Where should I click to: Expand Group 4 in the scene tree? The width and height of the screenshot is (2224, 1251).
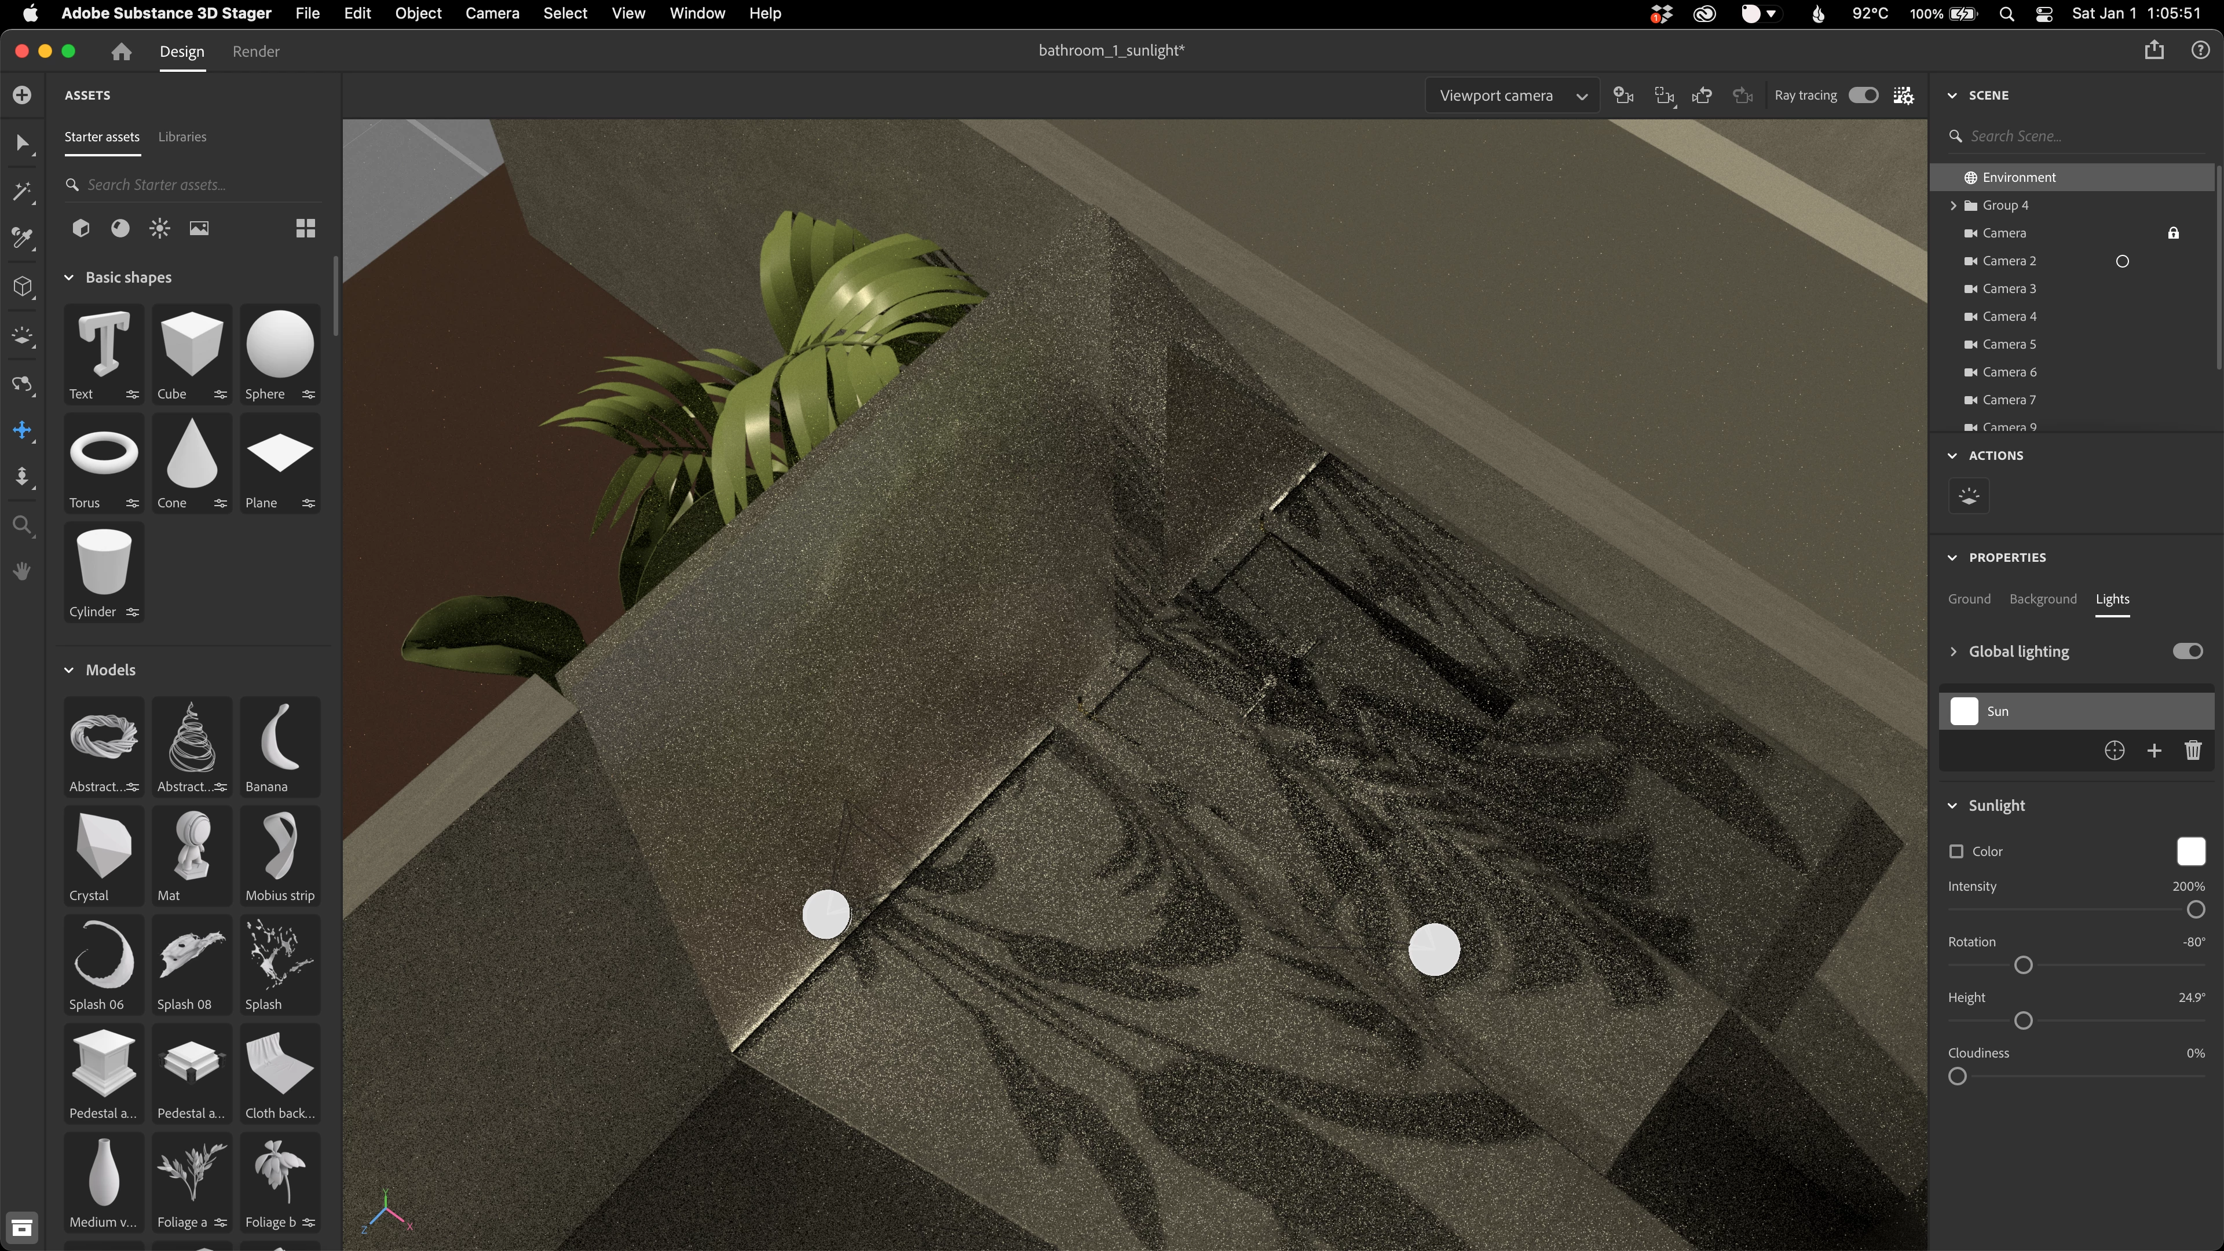click(x=1954, y=206)
